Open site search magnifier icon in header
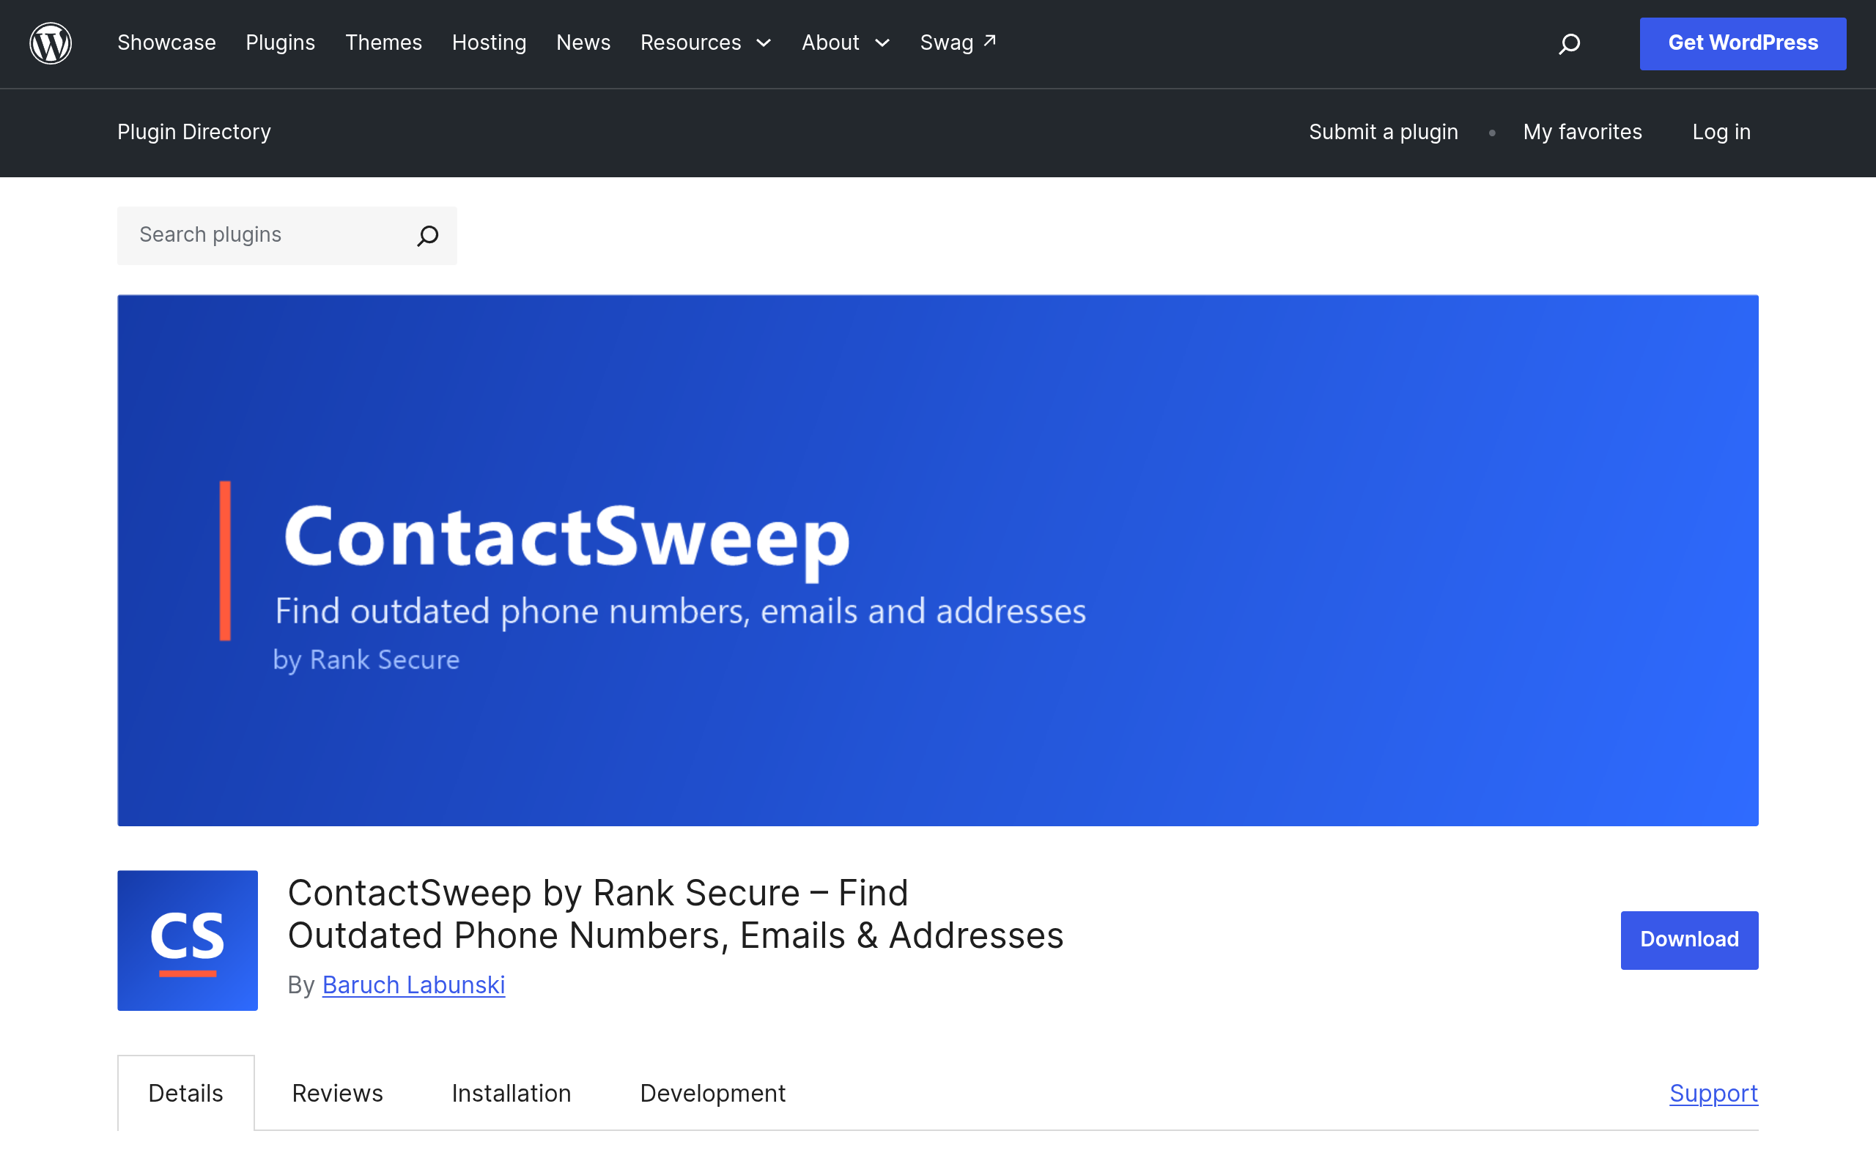Screen dimensions: 1876x1172 click(1569, 43)
